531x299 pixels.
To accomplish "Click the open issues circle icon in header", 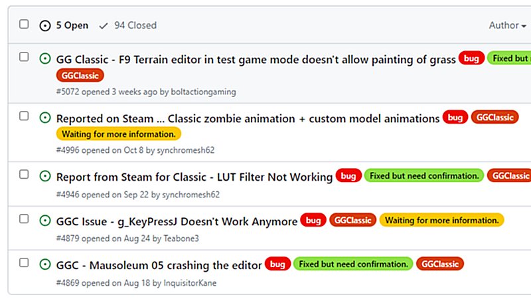I will [x=45, y=25].
